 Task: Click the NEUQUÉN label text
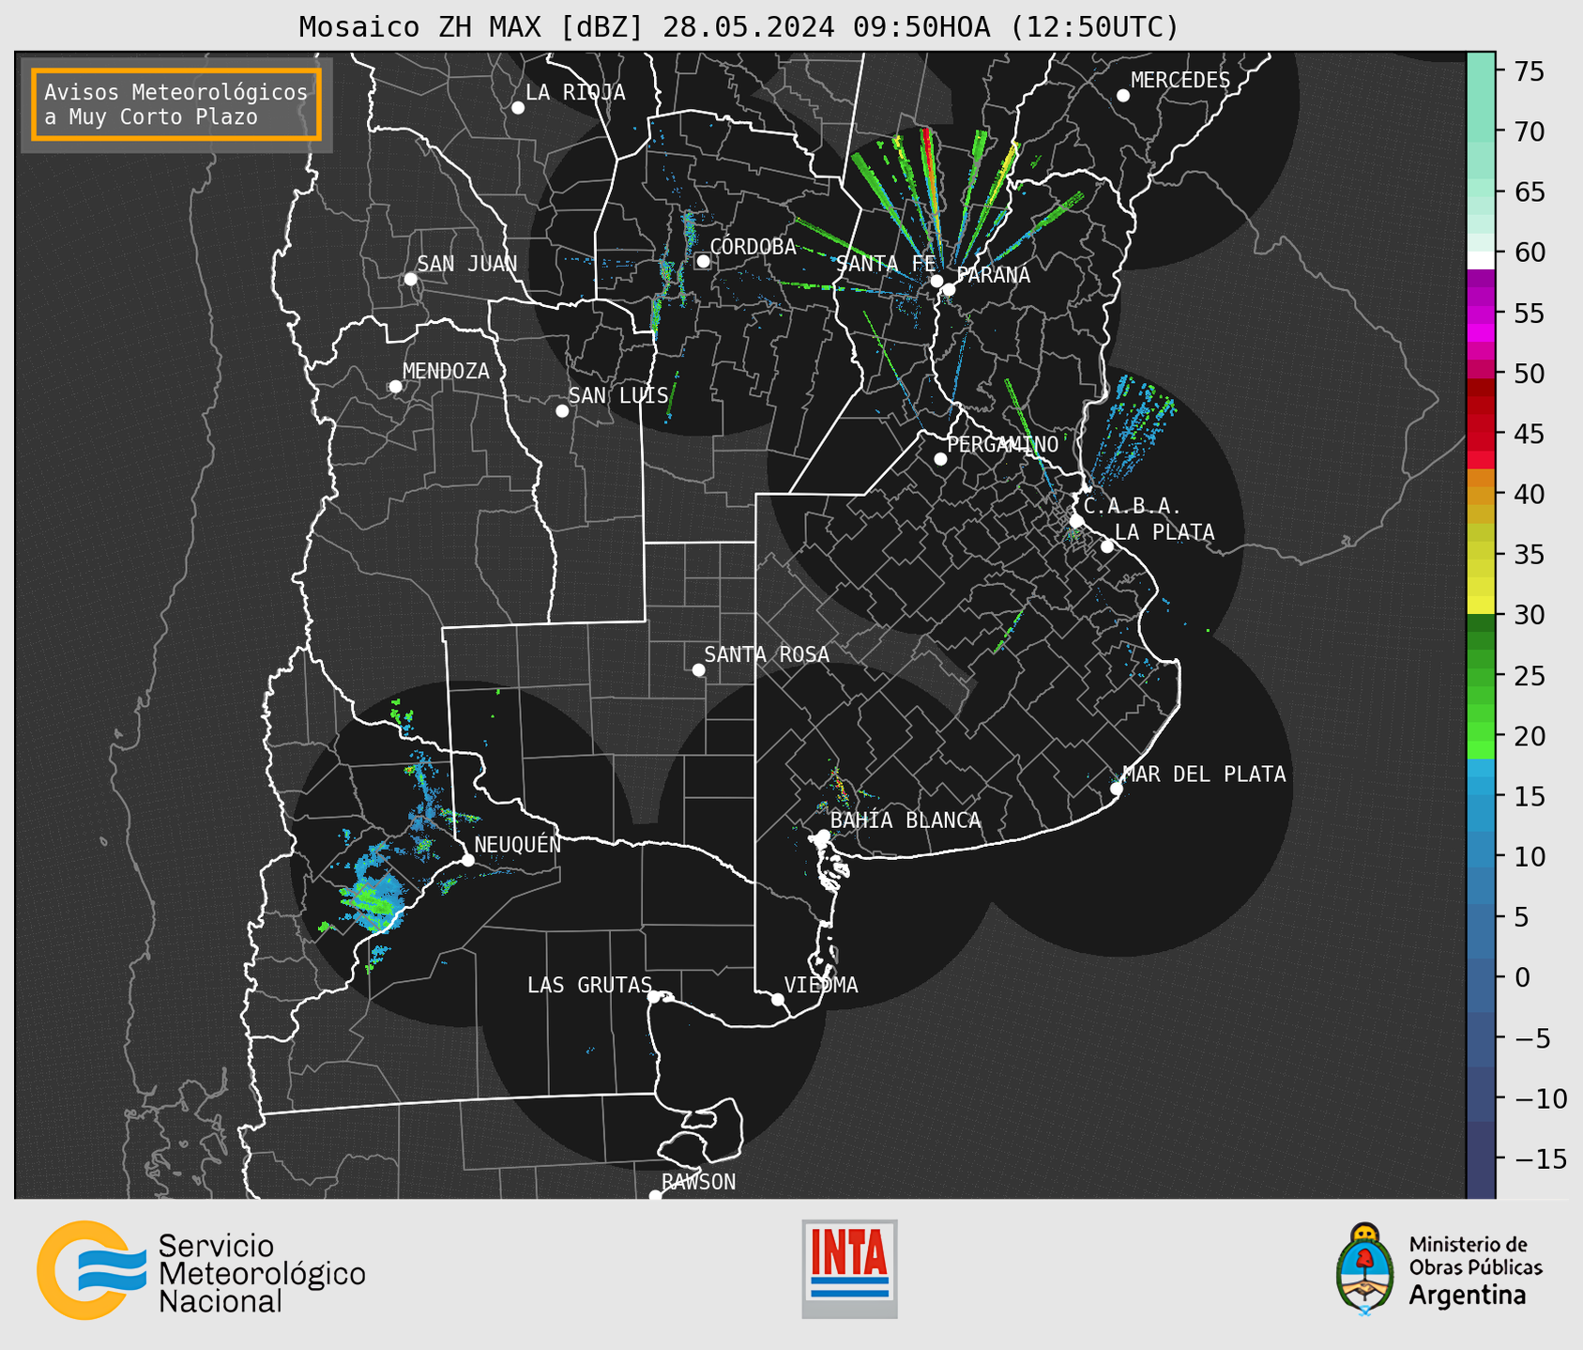click(x=518, y=845)
